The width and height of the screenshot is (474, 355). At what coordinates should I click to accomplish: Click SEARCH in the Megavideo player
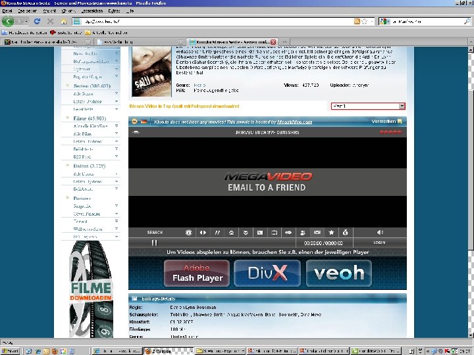(155, 233)
